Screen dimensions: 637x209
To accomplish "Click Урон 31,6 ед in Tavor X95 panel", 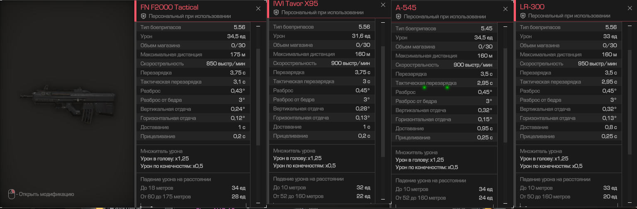I will 321,36.
